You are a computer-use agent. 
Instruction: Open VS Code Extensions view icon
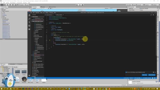click(x=29, y=29)
